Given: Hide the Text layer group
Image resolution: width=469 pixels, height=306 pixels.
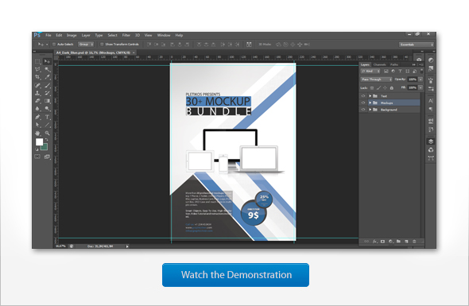Looking at the screenshot, I should tap(363, 96).
